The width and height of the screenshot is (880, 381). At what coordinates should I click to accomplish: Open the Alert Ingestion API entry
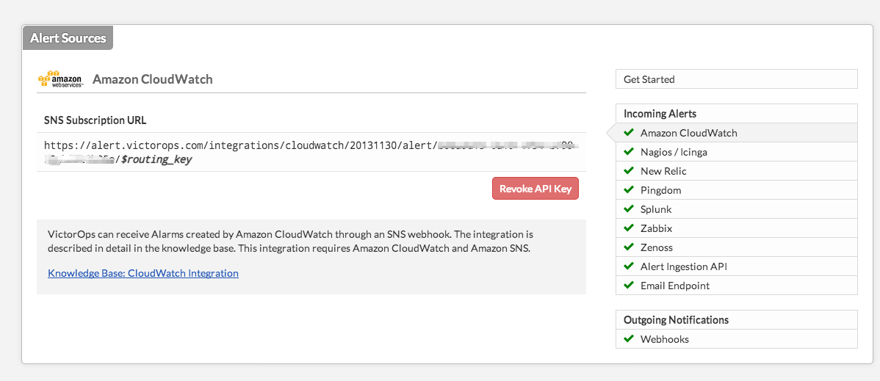[736, 266]
